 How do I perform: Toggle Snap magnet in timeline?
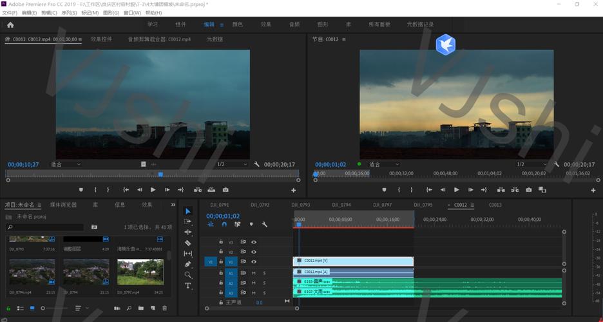224,224
